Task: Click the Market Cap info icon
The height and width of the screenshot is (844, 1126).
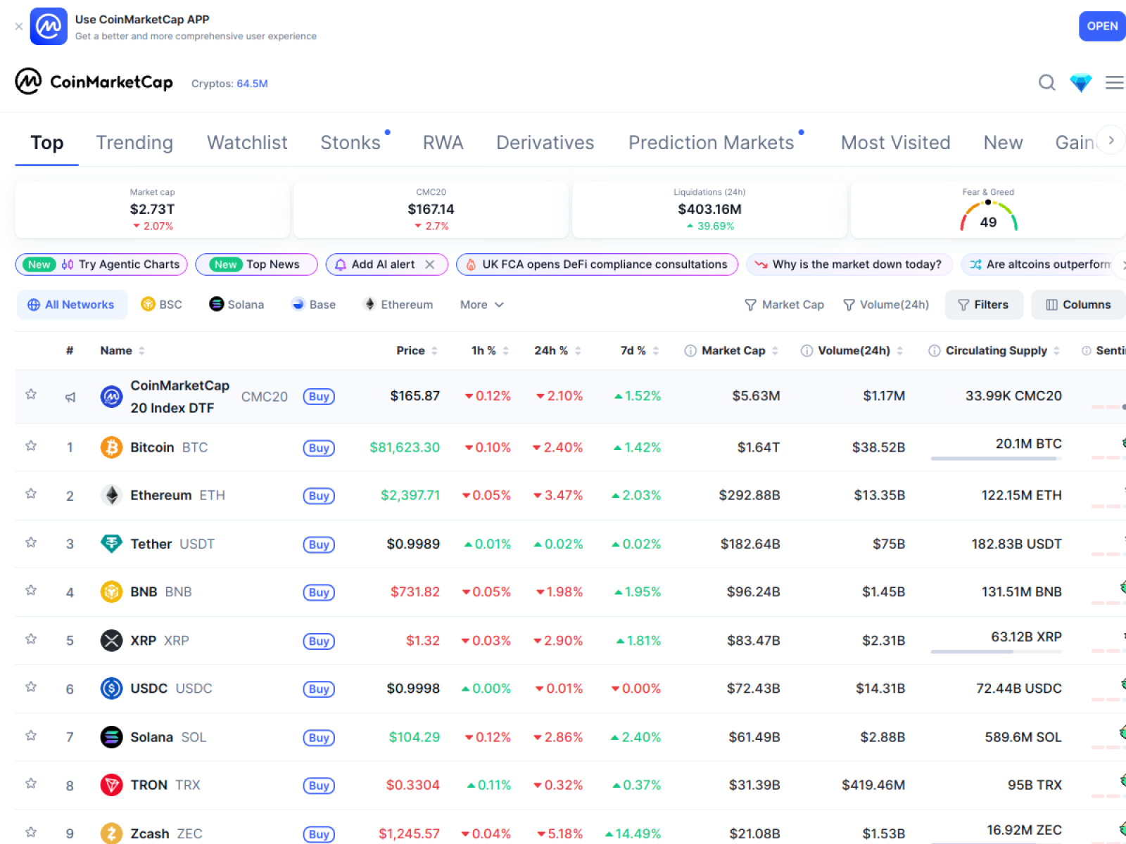Action: [690, 350]
